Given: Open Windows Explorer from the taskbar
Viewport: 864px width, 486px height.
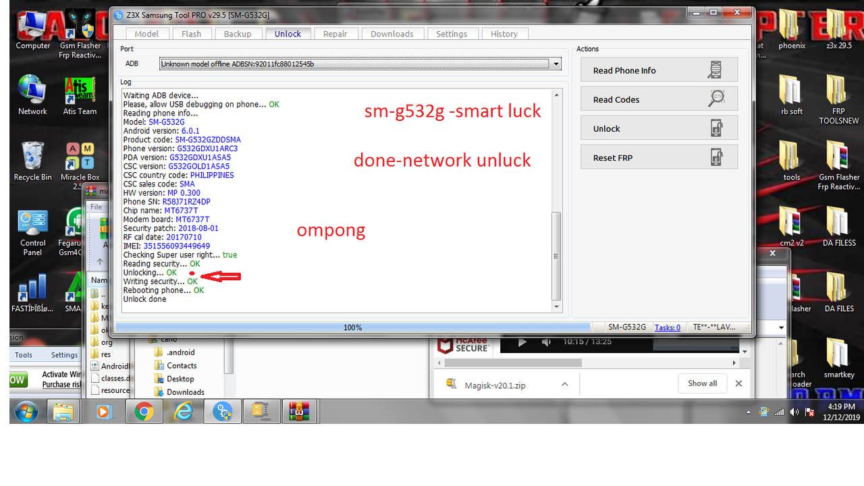Looking at the screenshot, I should point(63,411).
